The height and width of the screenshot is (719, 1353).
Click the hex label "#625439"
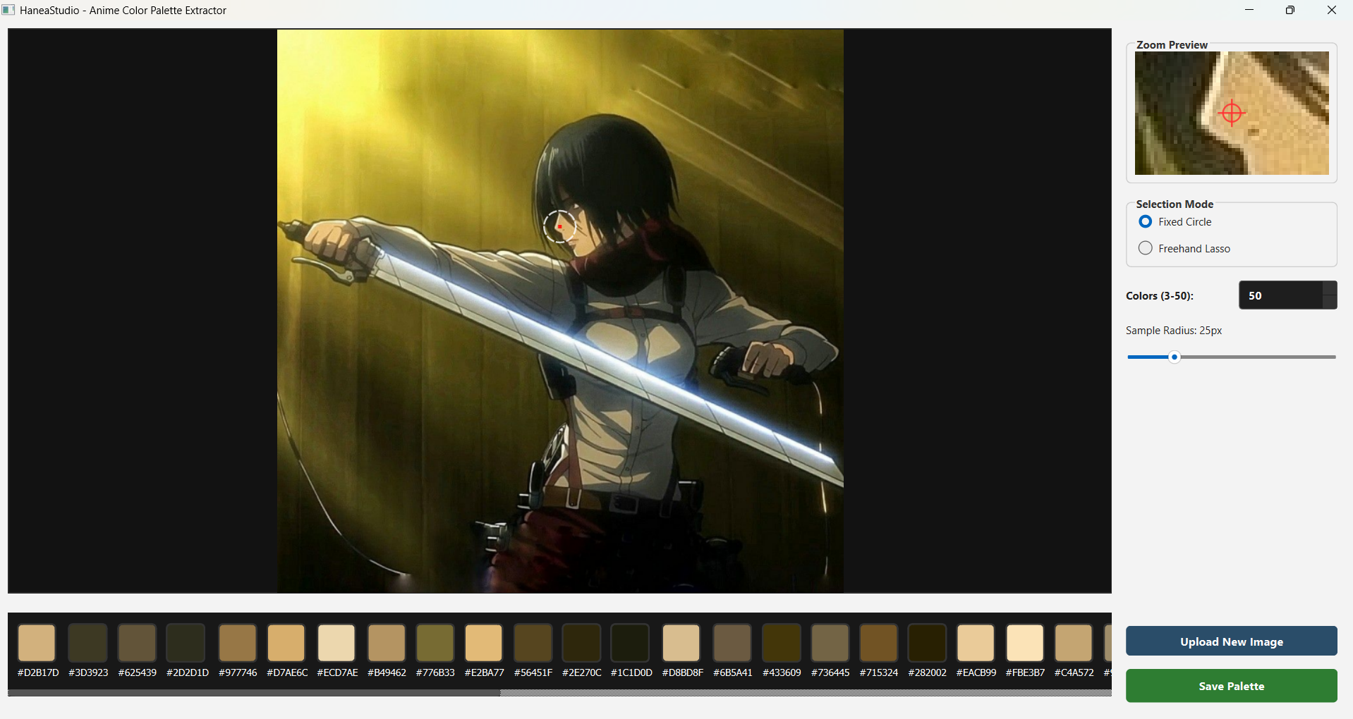(x=138, y=672)
